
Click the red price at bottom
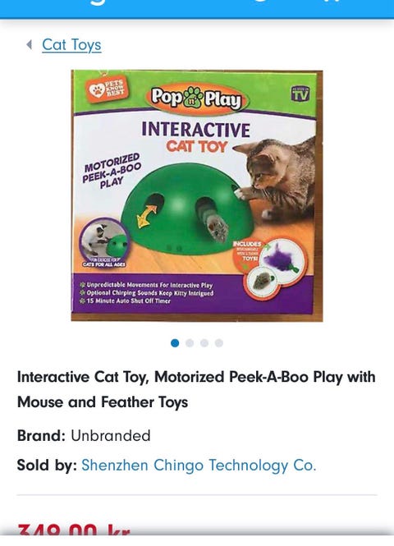pos(74,531)
